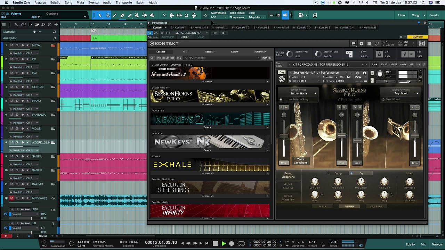Select the Range tool in the toolbar

point(107,15)
